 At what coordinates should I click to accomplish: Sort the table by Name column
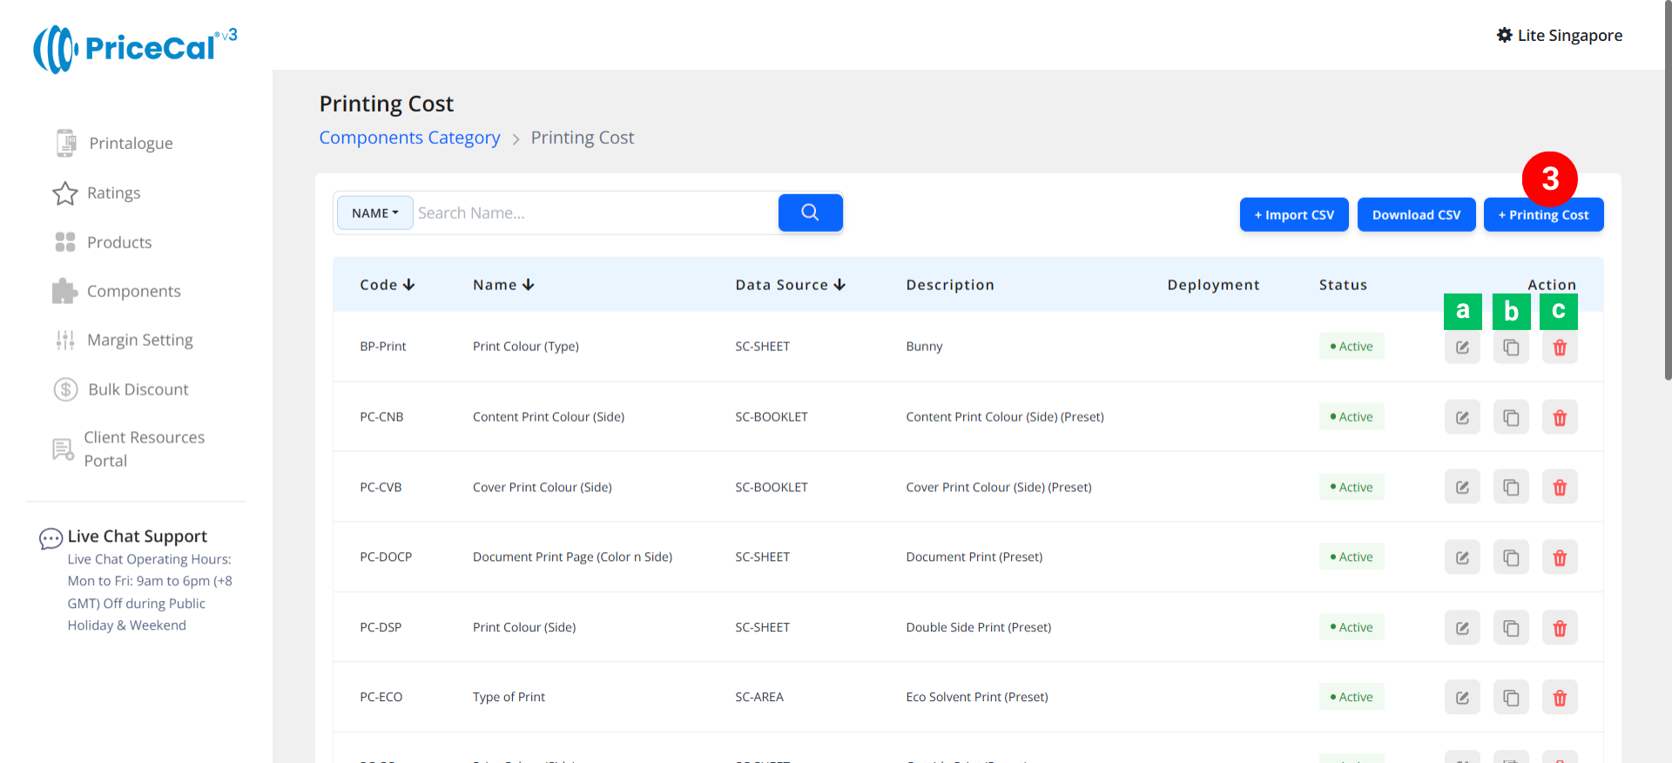503,285
